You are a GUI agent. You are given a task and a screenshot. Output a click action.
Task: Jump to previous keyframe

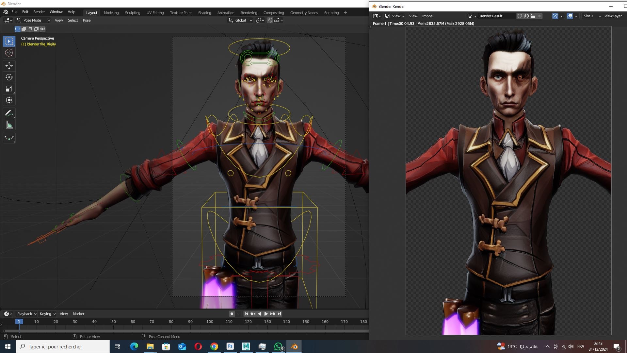point(253,314)
